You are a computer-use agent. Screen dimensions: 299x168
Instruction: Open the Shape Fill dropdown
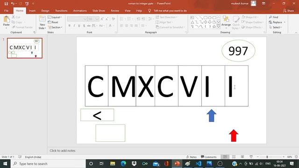coord(250,17)
